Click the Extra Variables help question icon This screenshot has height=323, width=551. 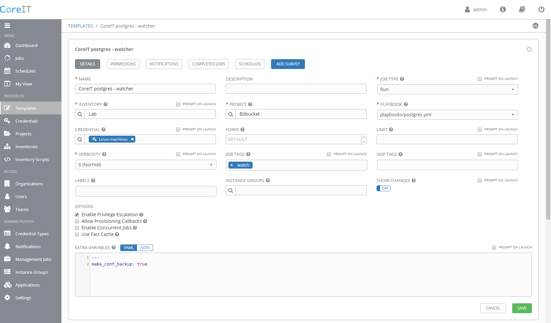pyautogui.click(x=114, y=247)
